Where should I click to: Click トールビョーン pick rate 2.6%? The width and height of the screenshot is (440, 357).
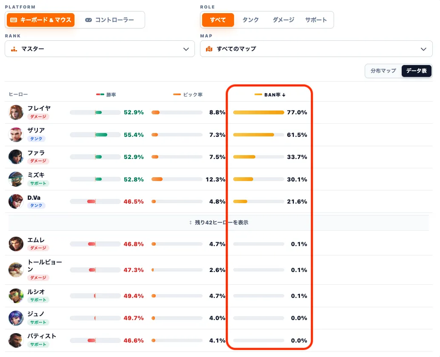point(217,270)
